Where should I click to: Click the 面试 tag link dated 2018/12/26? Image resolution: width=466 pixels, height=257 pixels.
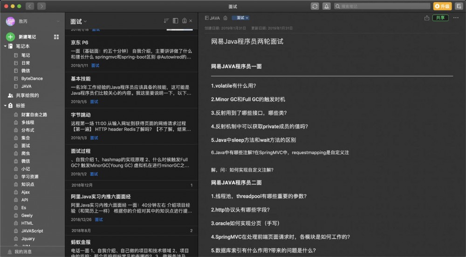pyautogui.click(x=99, y=220)
